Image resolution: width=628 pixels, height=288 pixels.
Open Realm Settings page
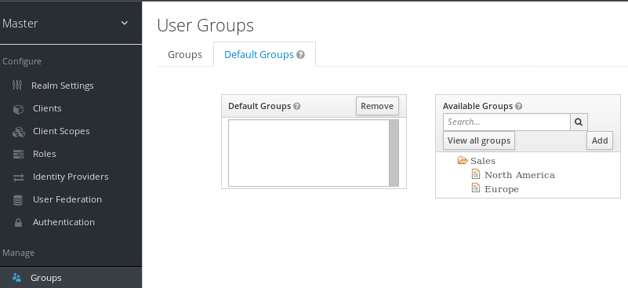pyautogui.click(x=63, y=86)
